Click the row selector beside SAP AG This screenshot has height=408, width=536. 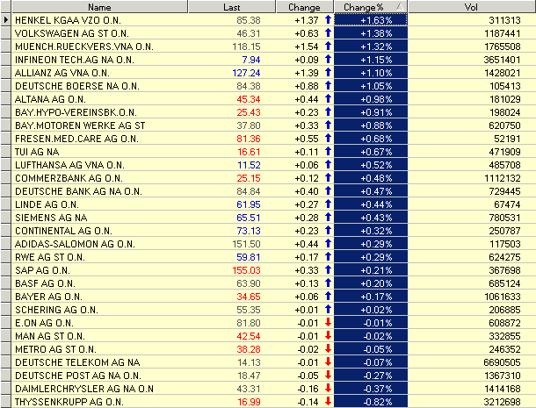tap(6, 270)
